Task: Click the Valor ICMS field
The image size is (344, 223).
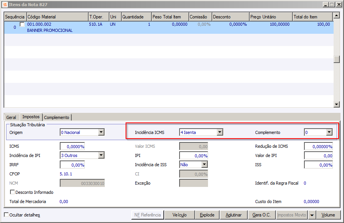Action: click(193, 147)
